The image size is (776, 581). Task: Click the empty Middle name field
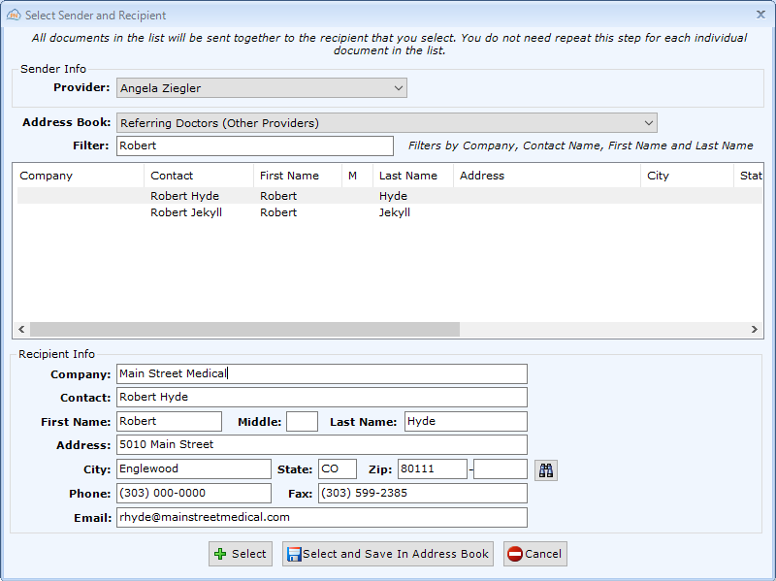click(x=302, y=421)
